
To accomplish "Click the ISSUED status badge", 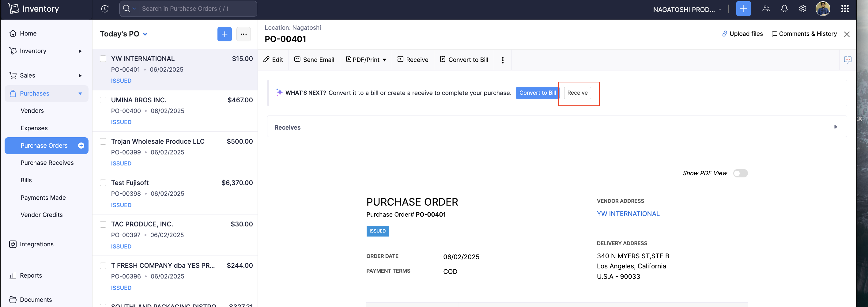I will (x=377, y=231).
